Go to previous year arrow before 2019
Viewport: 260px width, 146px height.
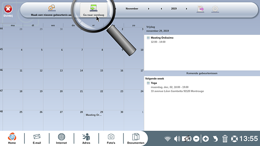161,9
